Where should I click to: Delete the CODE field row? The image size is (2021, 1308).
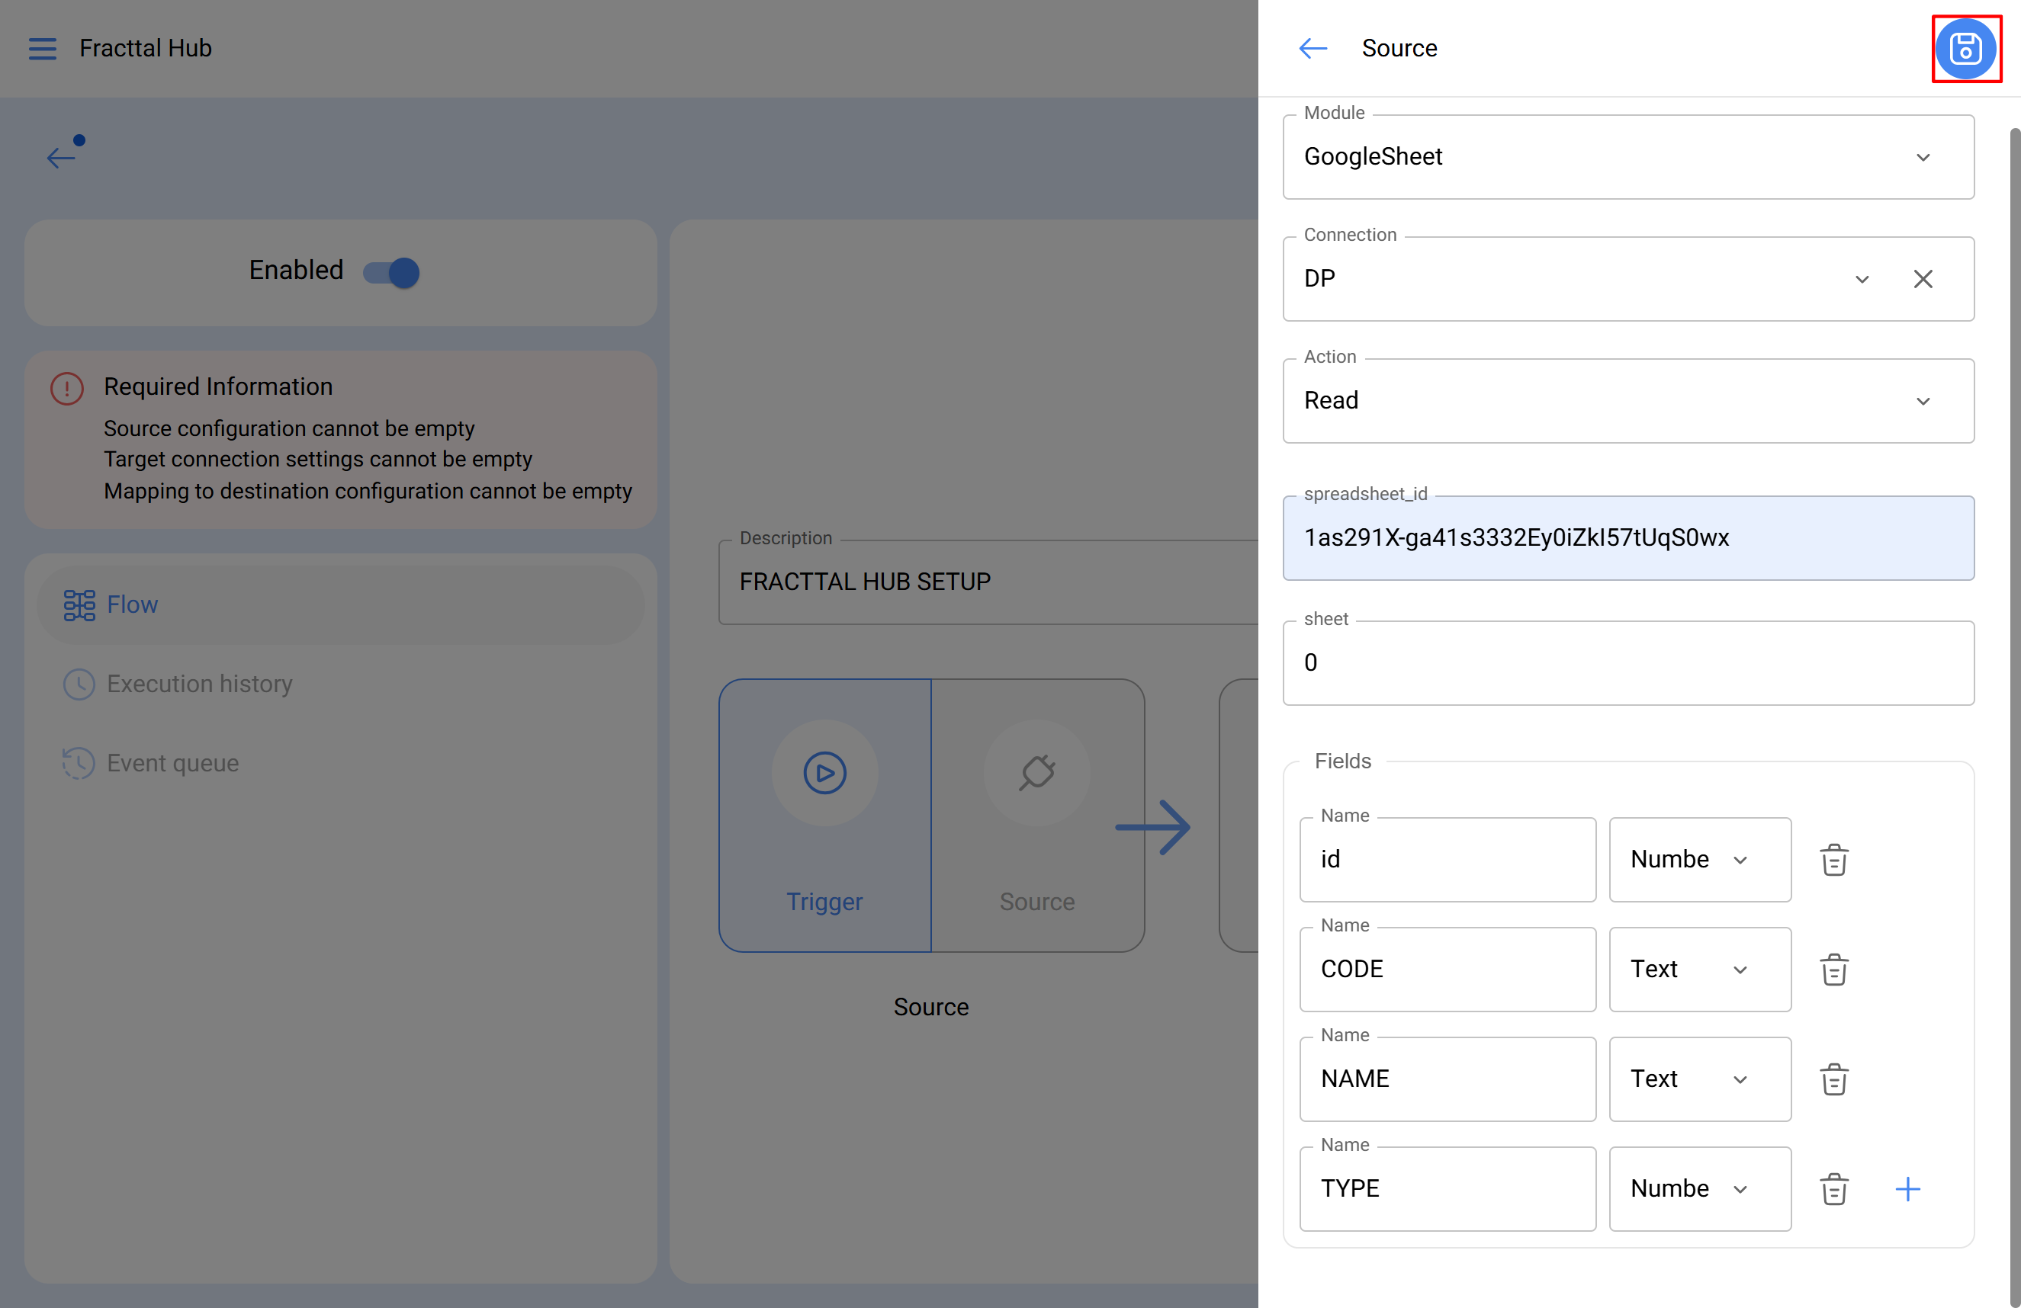(1833, 970)
